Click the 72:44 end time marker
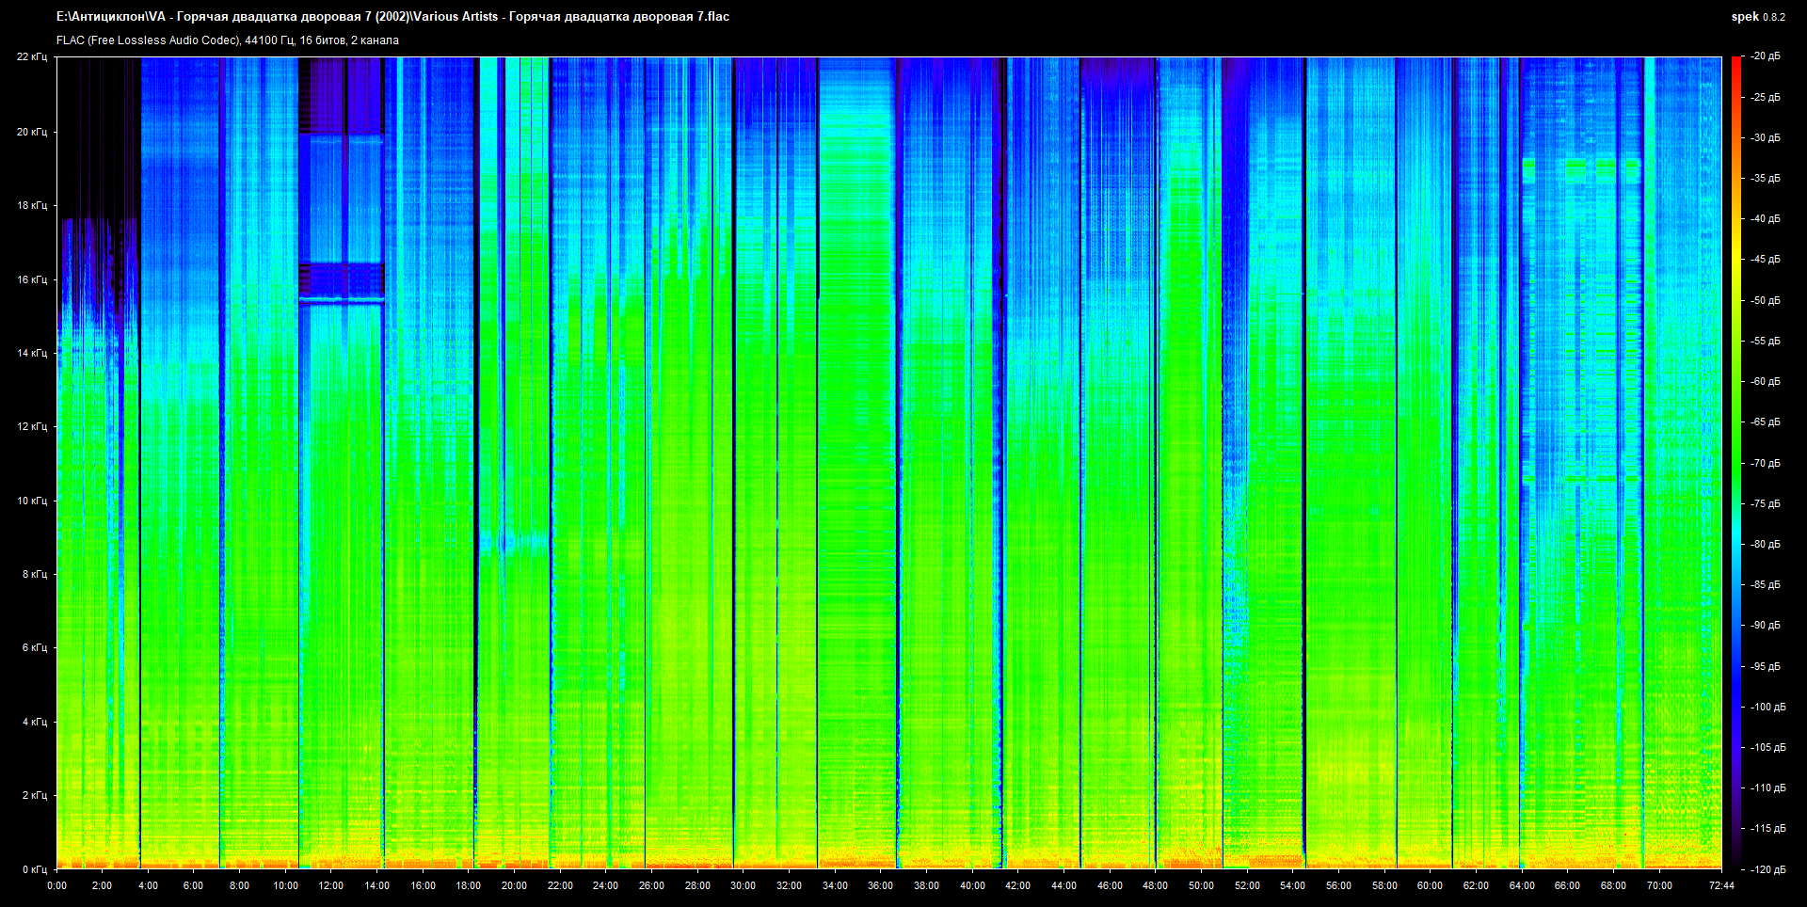 coord(1721,885)
